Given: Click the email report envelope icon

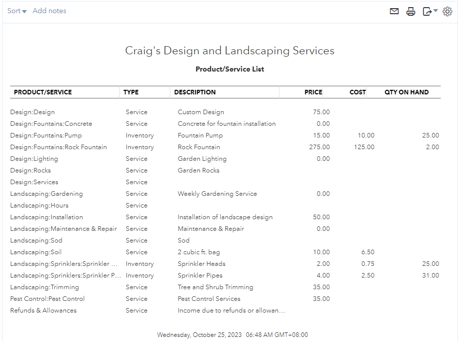Looking at the screenshot, I should click(394, 11).
